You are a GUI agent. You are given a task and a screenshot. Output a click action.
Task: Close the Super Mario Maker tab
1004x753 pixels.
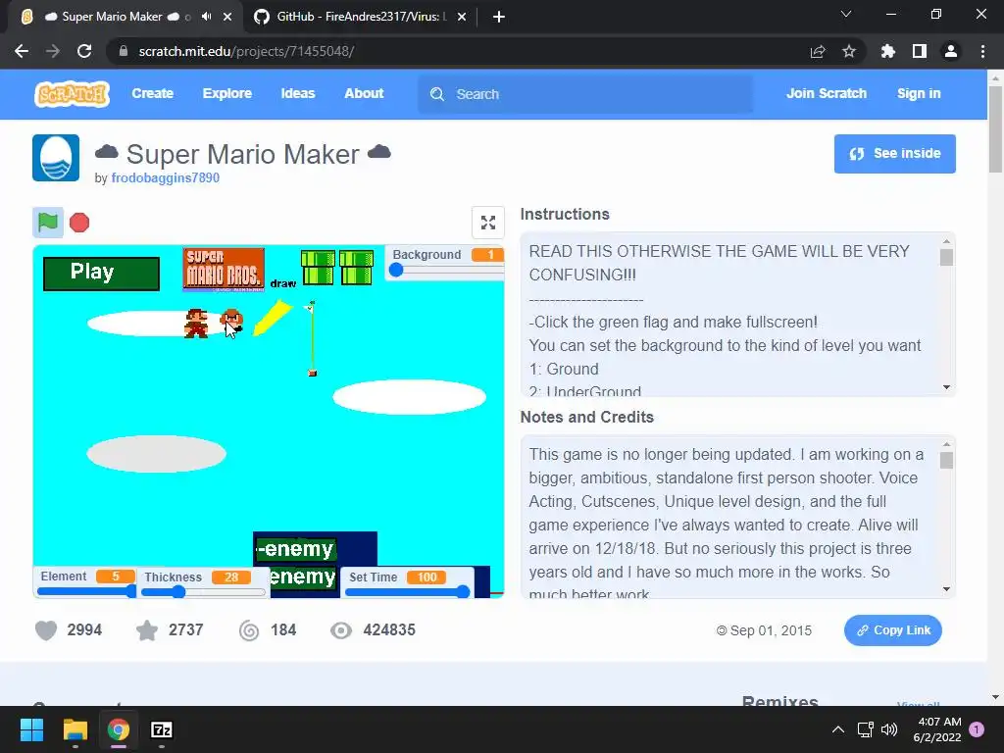click(x=227, y=17)
